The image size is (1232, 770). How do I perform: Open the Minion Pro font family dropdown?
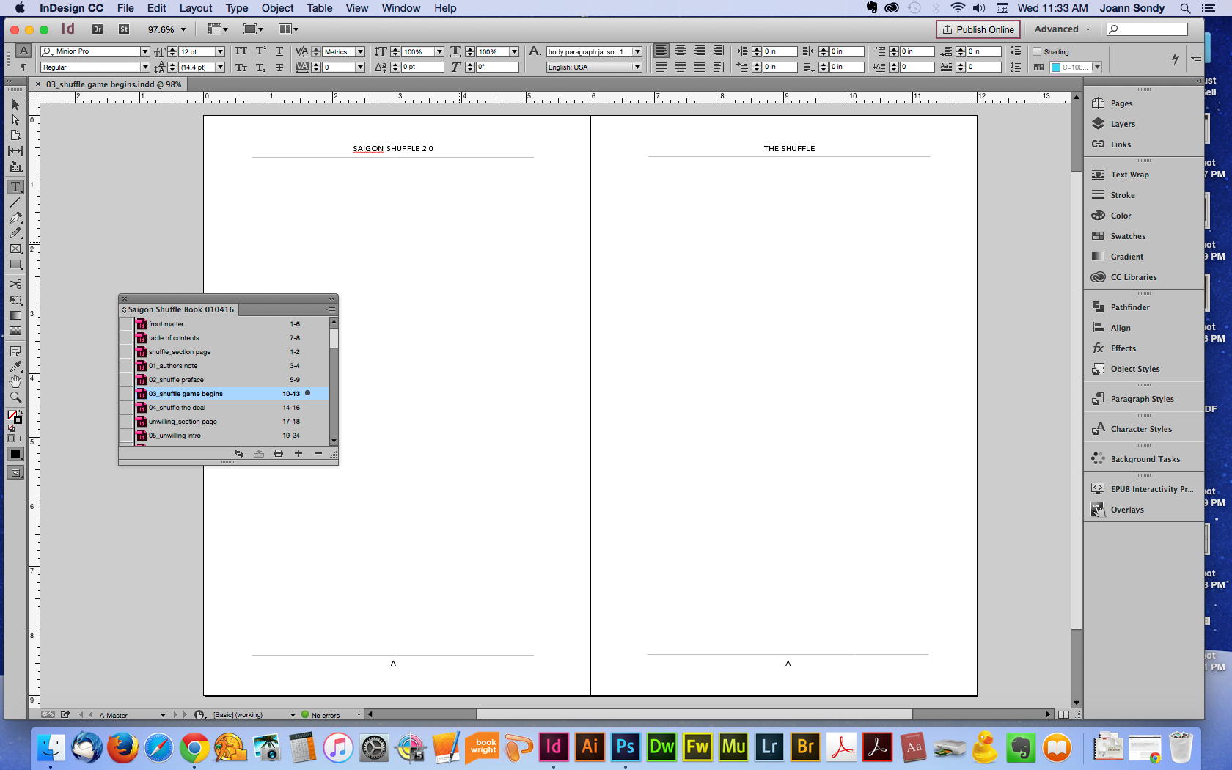click(x=145, y=51)
